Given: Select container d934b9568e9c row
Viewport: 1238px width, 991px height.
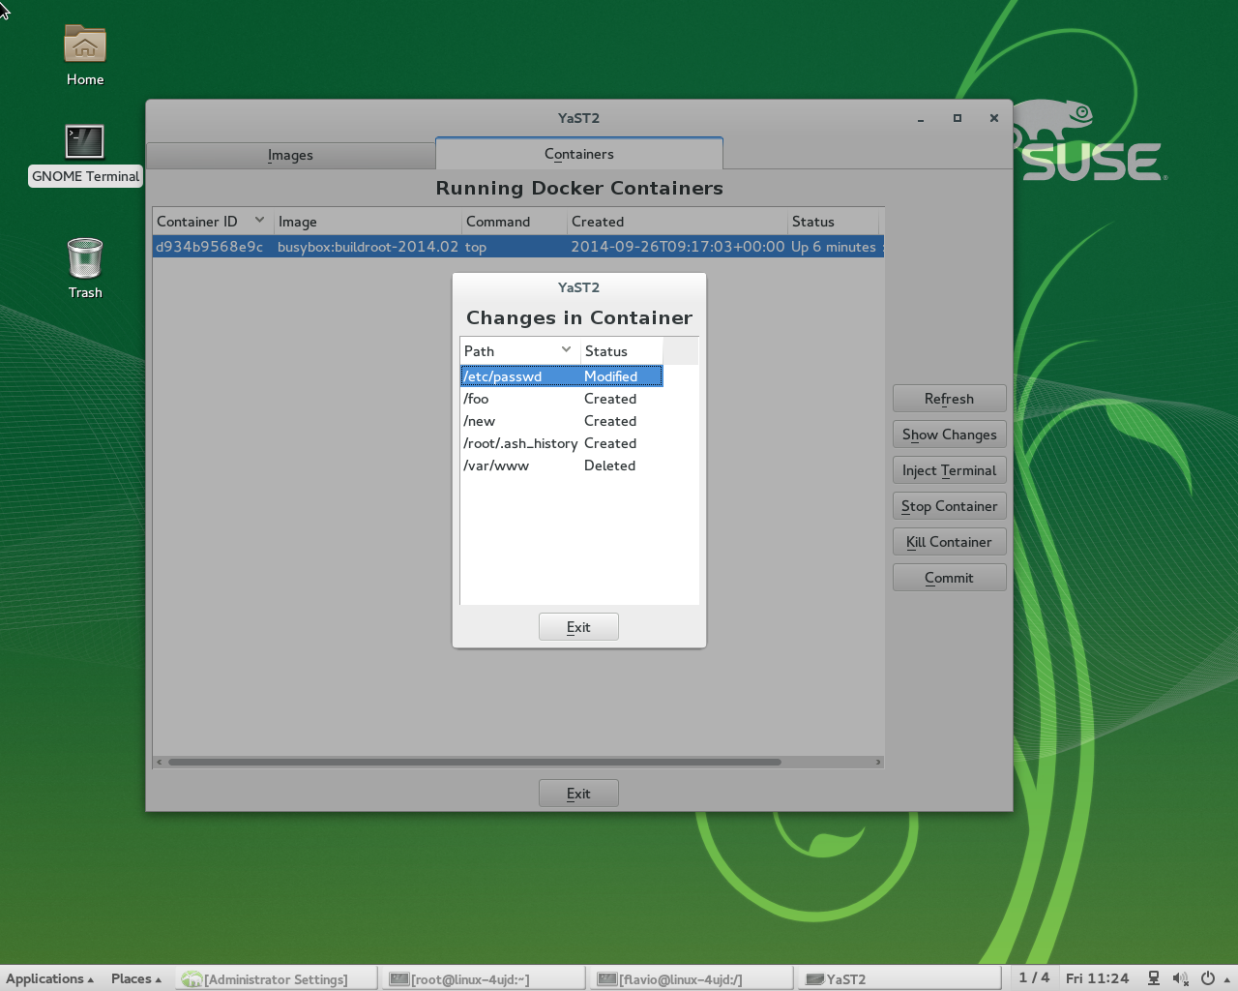Looking at the screenshot, I should 518,247.
